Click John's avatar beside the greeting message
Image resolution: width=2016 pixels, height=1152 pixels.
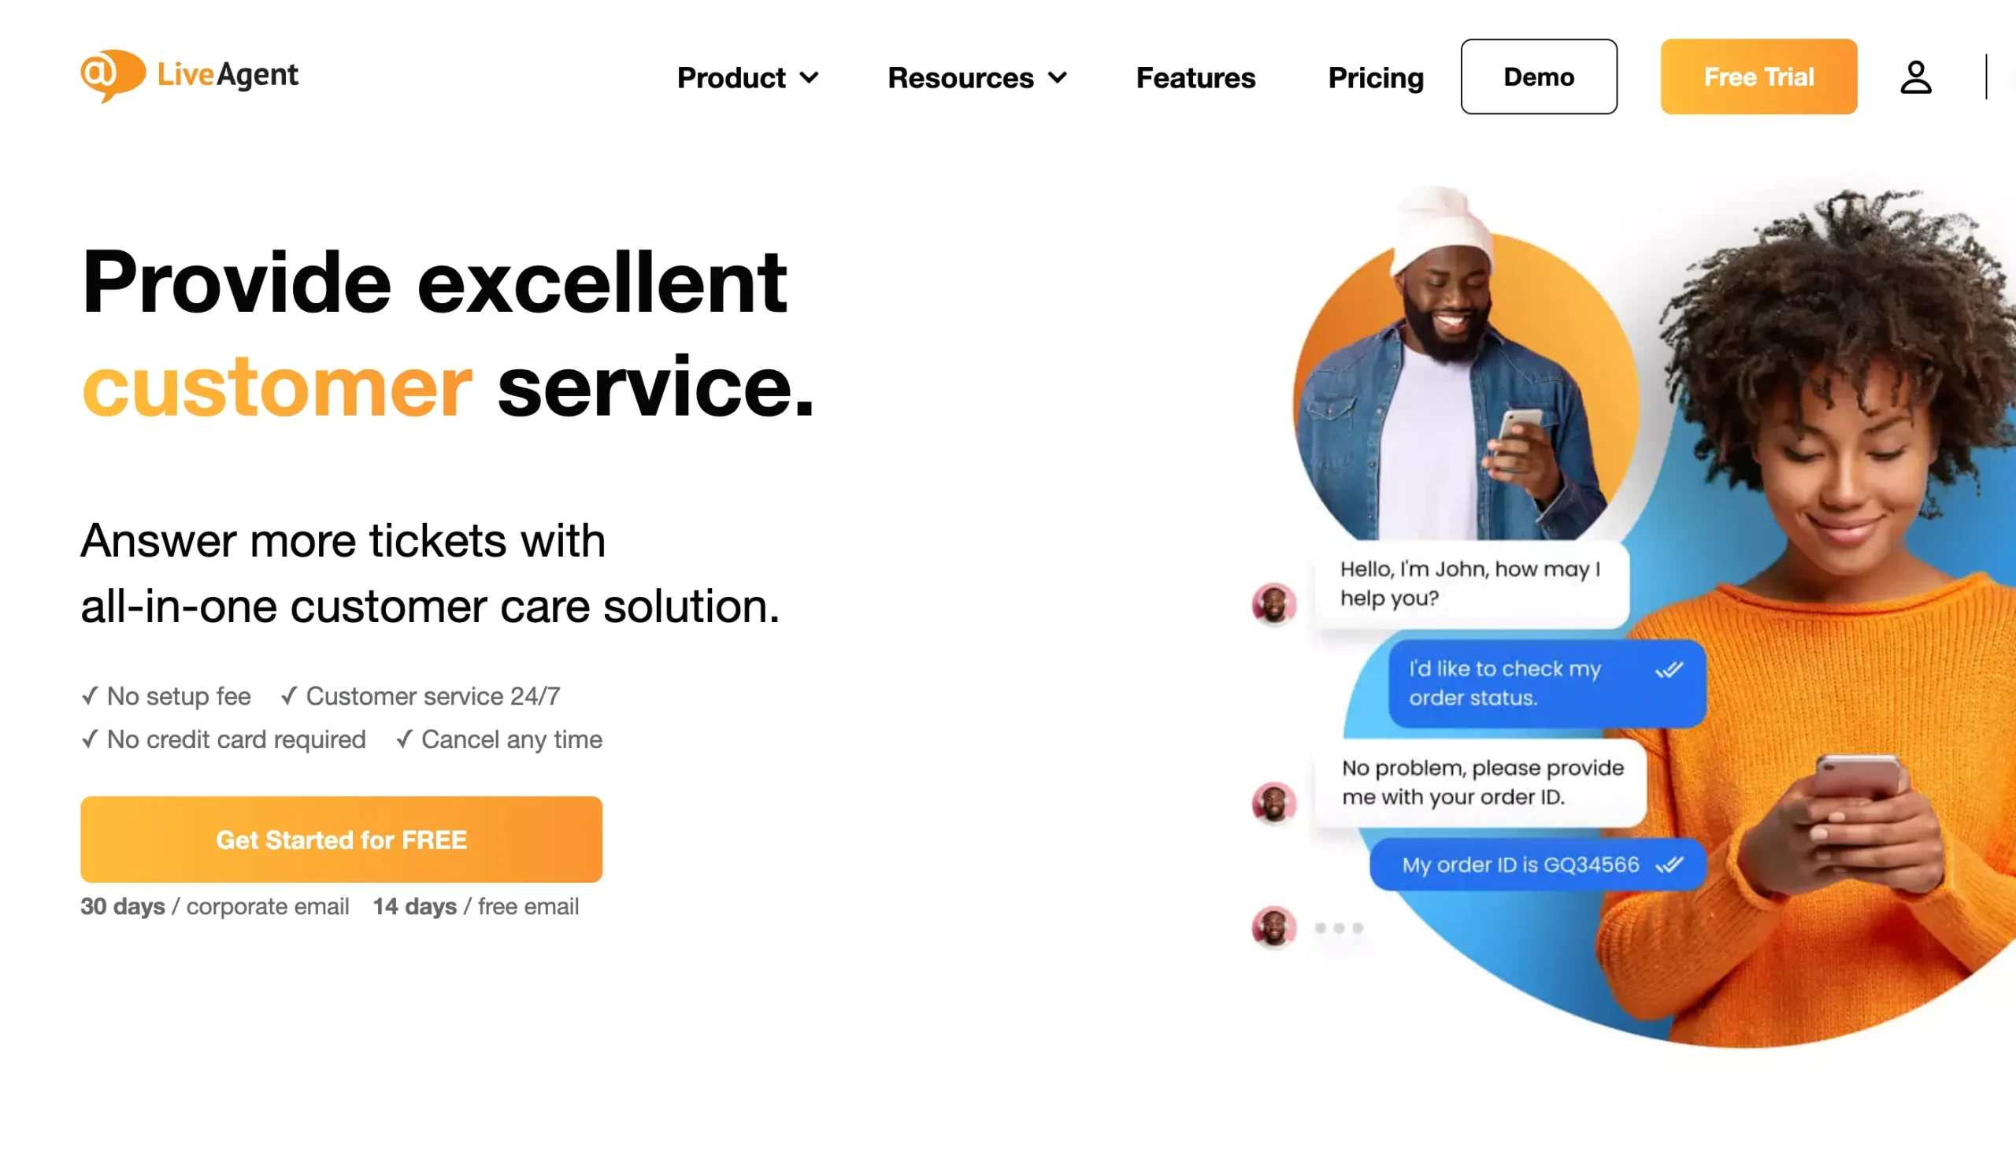pyautogui.click(x=1273, y=605)
